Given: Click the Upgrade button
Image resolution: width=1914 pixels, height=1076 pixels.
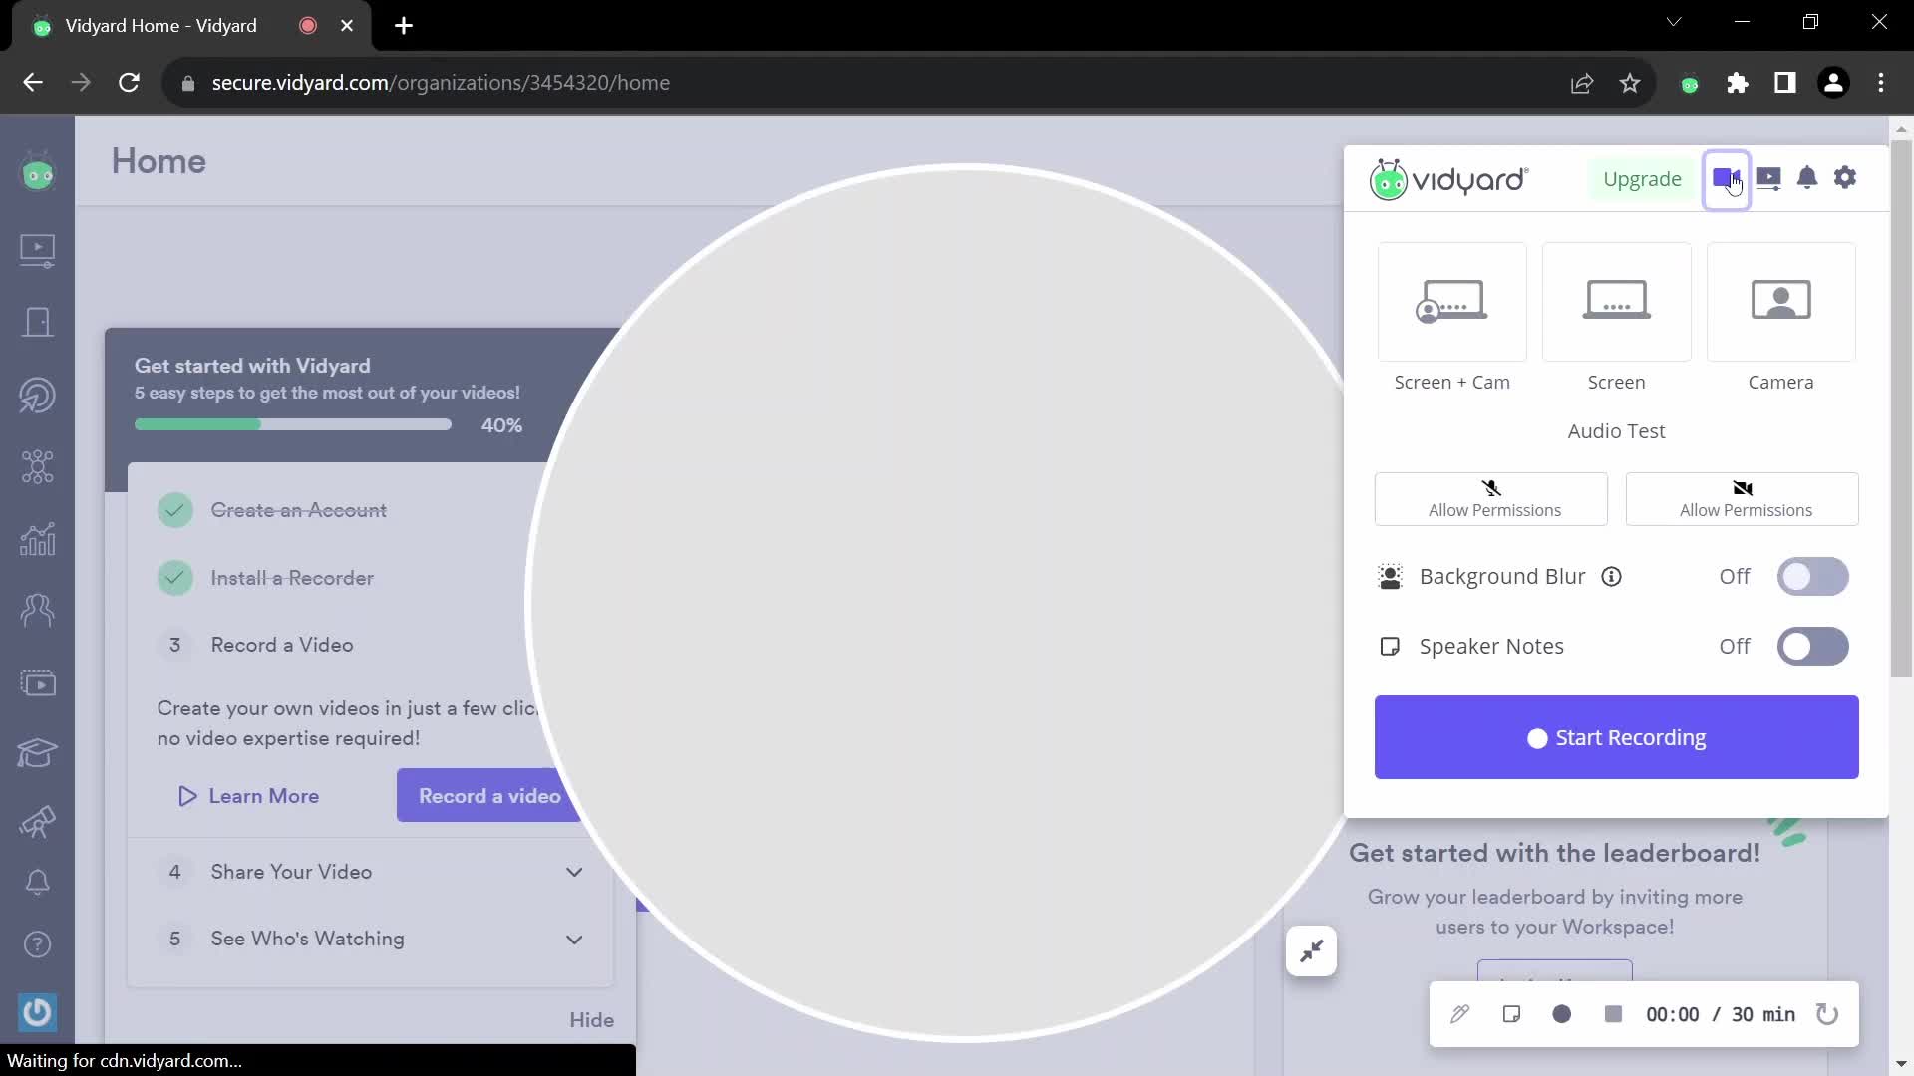Looking at the screenshot, I should coord(1642,179).
